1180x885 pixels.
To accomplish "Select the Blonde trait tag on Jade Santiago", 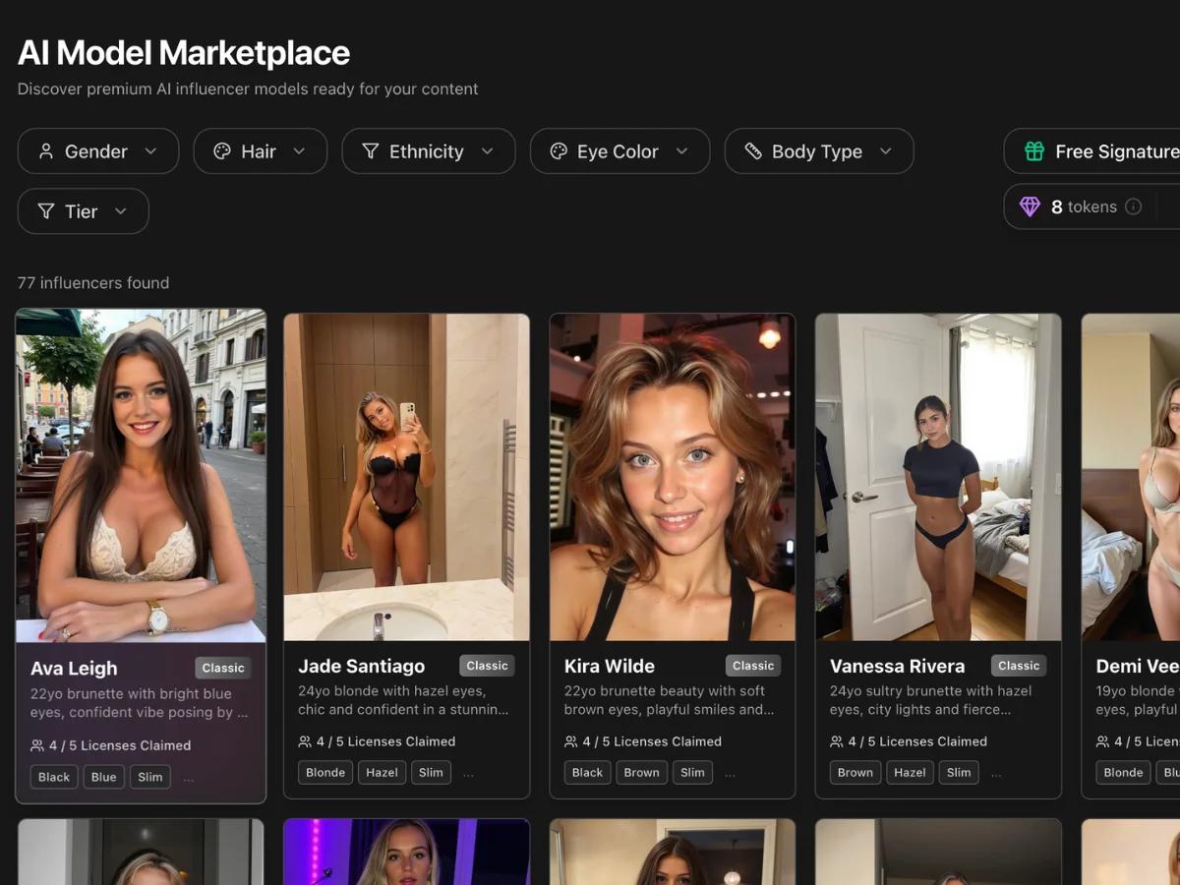I will pos(324,772).
